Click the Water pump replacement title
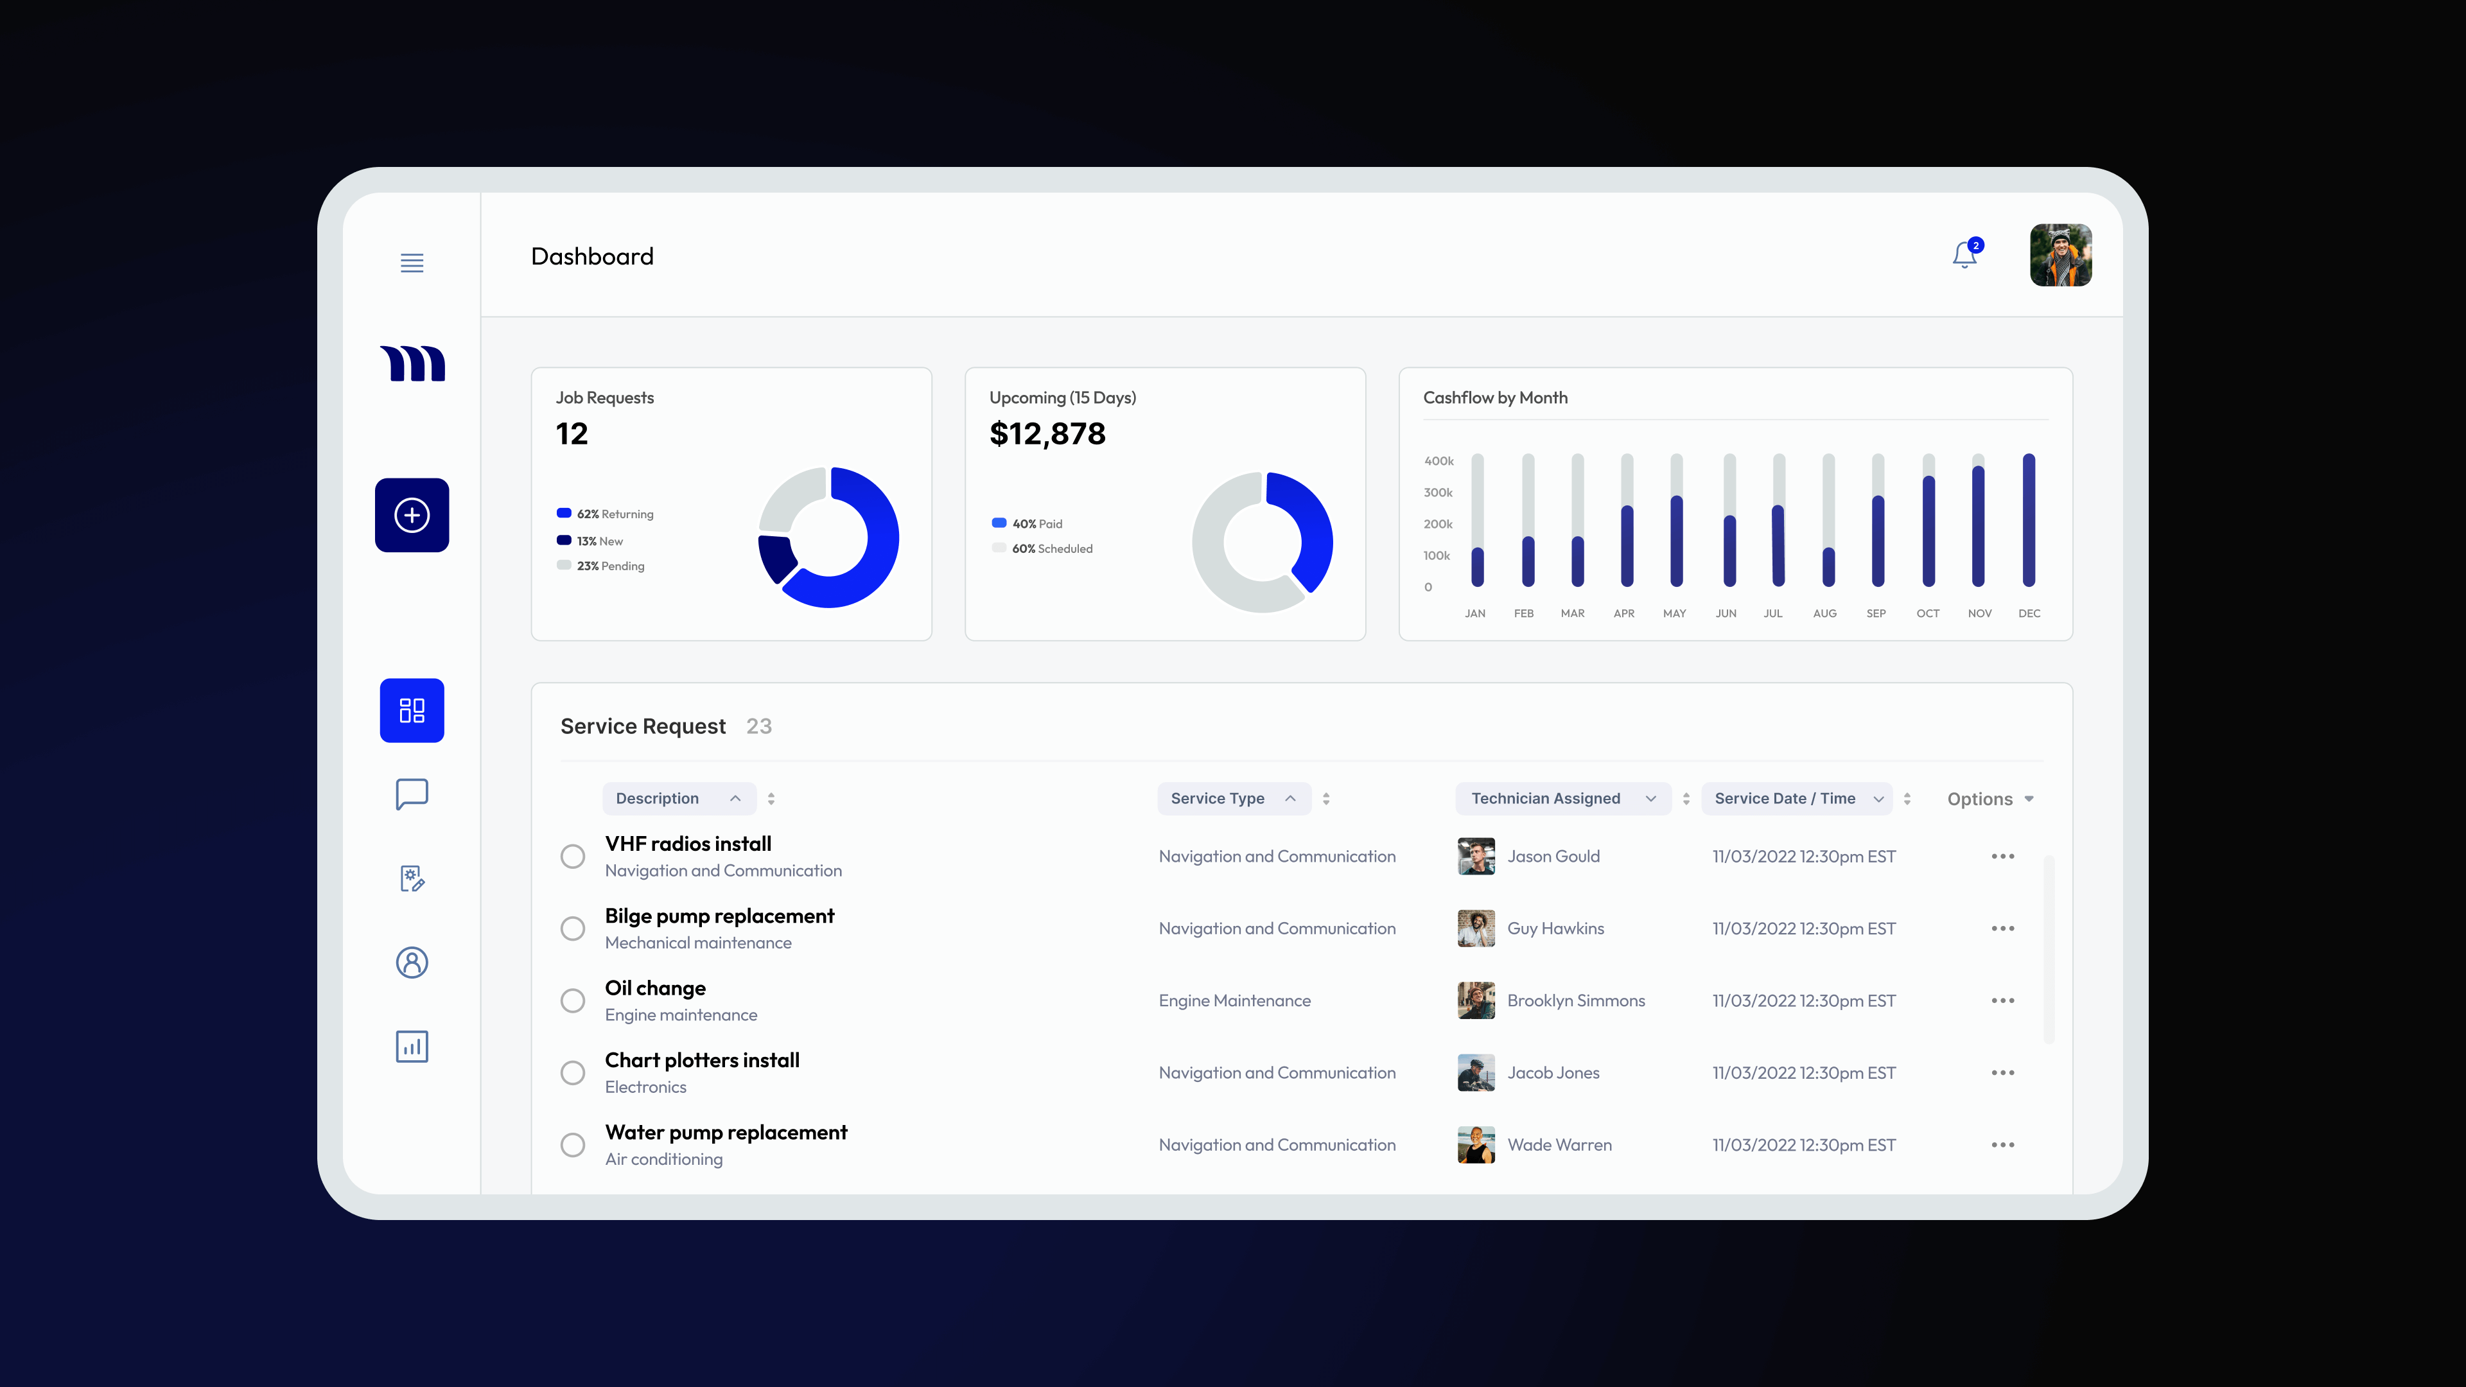The height and width of the screenshot is (1387, 2466). point(726,1132)
